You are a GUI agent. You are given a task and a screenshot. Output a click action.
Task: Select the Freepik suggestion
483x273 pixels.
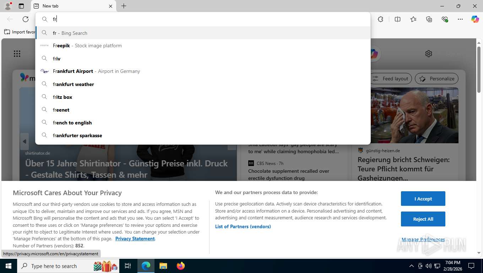tap(203, 45)
